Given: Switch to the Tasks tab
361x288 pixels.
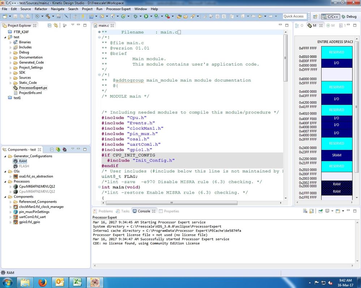Looking at the screenshot, I should pyautogui.click(x=123, y=211).
